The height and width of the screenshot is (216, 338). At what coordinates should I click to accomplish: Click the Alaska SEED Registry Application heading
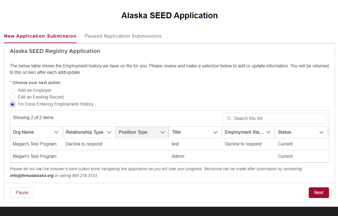coord(55,51)
